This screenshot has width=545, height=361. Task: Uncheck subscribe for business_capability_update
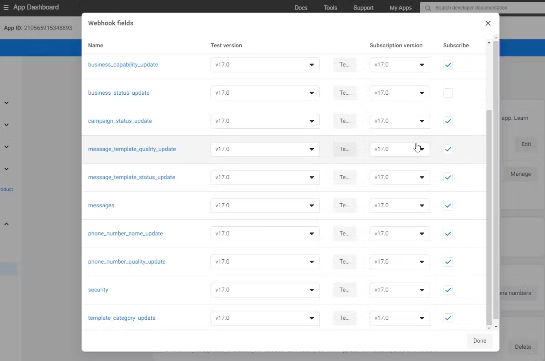pos(448,65)
